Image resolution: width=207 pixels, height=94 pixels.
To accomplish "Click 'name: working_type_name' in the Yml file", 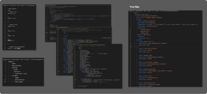I will 147,69.
